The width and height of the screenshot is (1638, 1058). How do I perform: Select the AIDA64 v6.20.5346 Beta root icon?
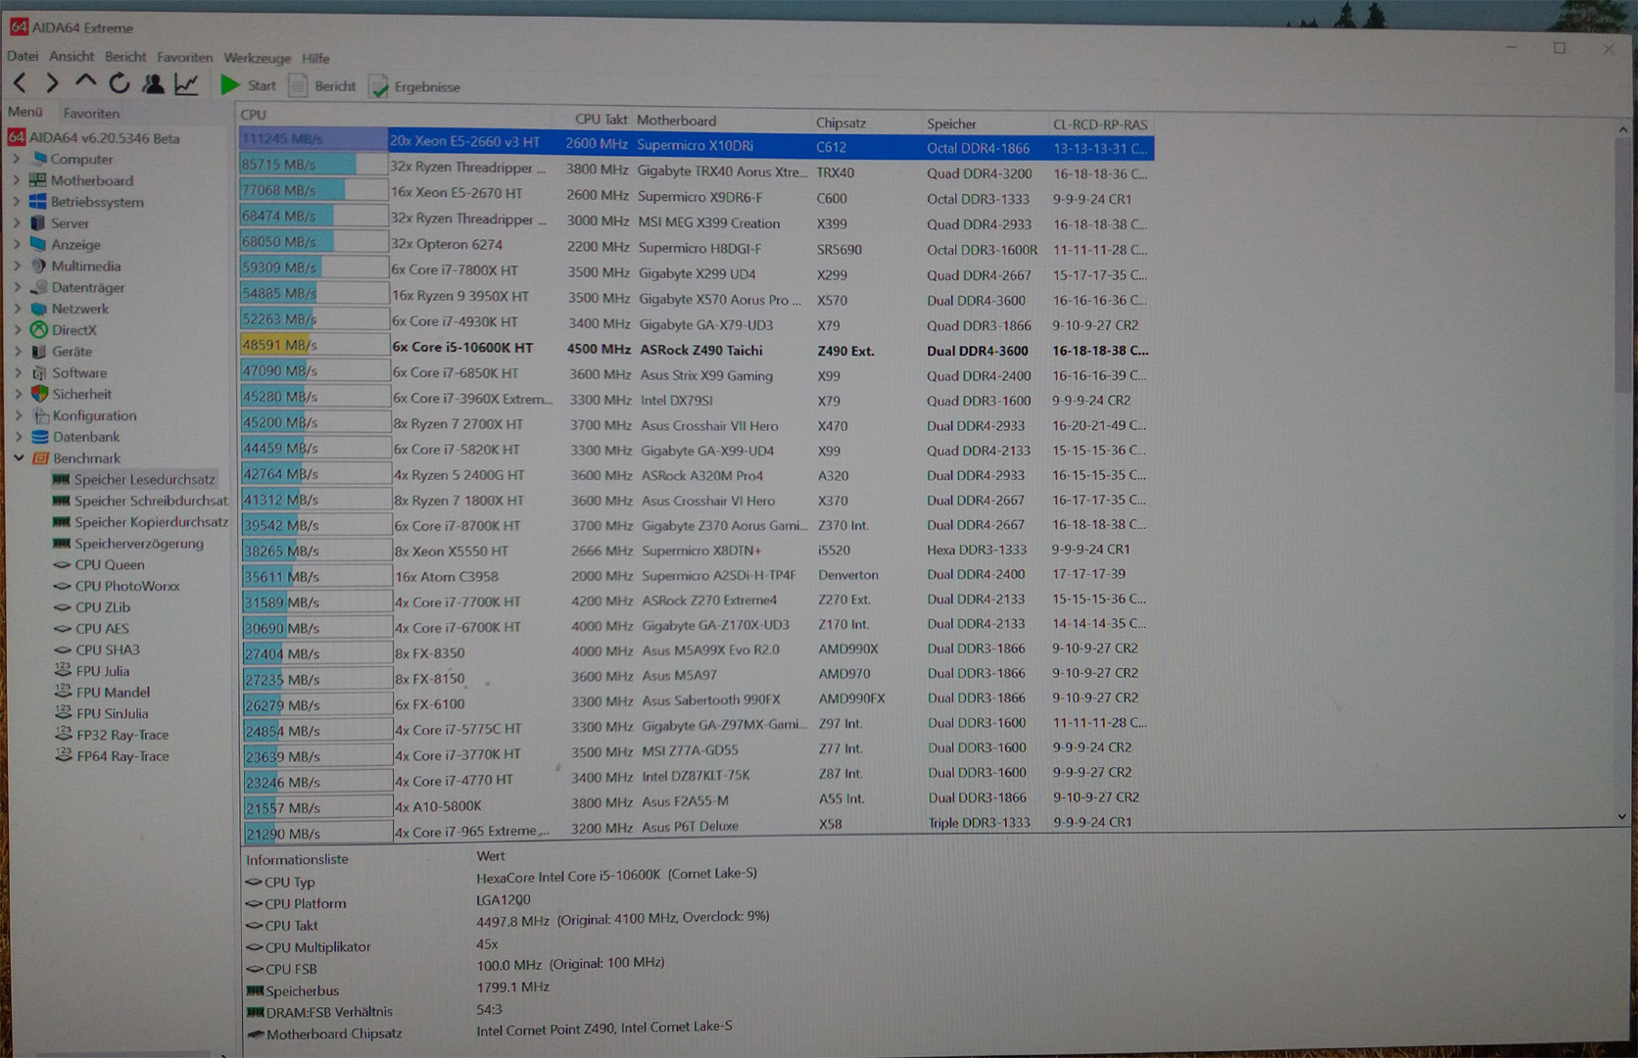(x=17, y=137)
